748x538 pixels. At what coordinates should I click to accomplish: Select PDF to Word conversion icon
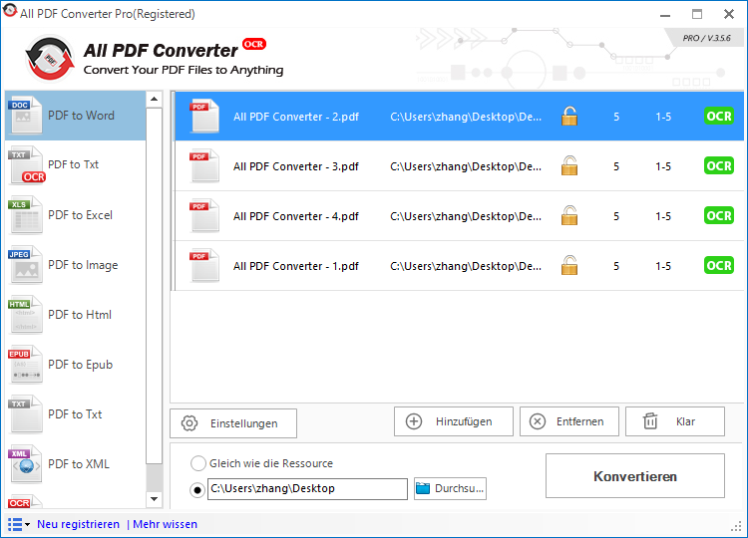[x=26, y=116]
